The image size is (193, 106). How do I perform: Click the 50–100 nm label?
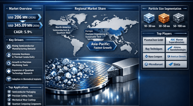[179, 26]
